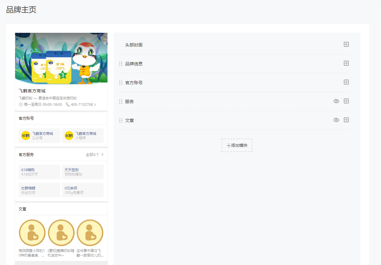This screenshot has width=381, height=265.
Task: Click the drag handle beside 服务
Action: [x=121, y=101]
